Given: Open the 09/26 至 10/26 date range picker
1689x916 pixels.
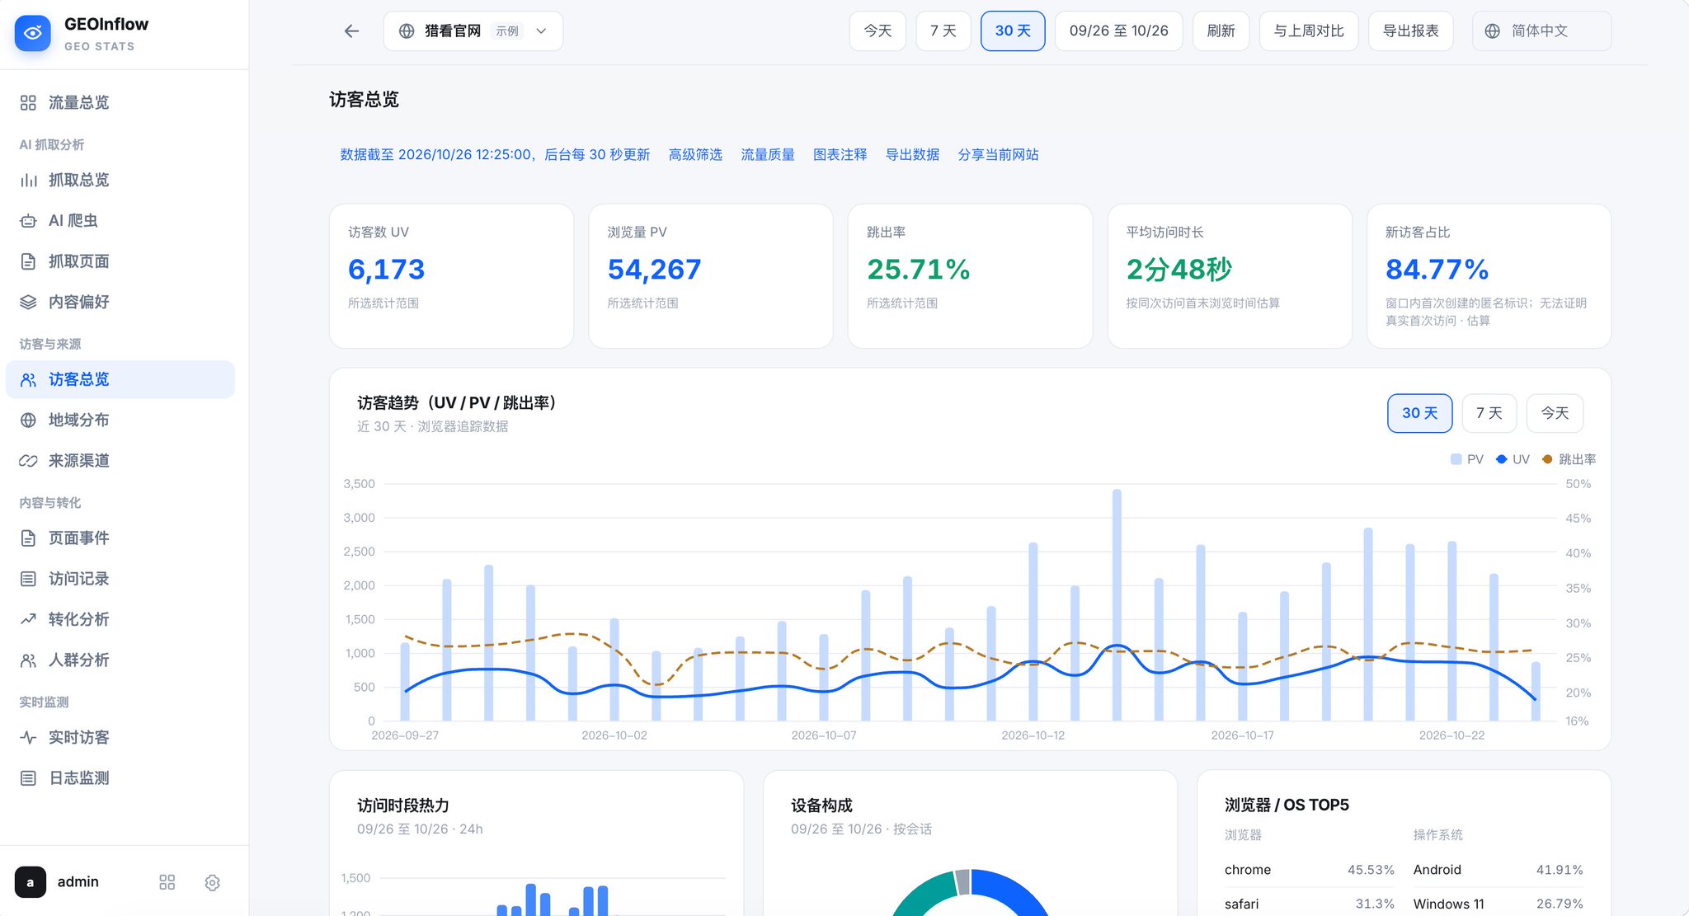Looking at the screenshot, I should click(1119, 31).
